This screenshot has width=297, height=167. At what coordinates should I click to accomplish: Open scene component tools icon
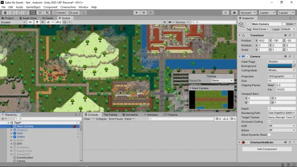point(164,22)
